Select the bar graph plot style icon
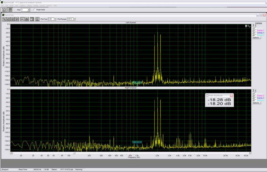This screenshot has height=172, width=267. (x=26, y=19)
